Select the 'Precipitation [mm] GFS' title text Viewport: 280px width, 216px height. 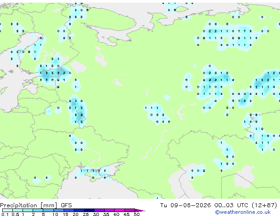click(36, 205)
